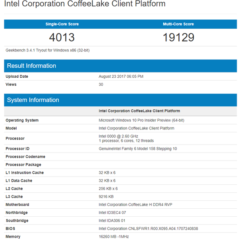238x239 pixels.
Task: Click '1 processor, 6 cores, 12 threads' text
Action: pos(126,141)
